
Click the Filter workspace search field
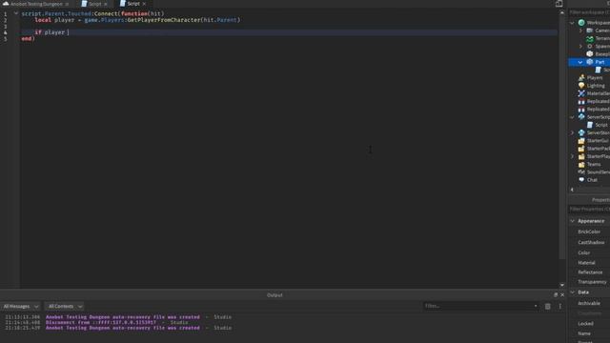click(x=589, y=12)
